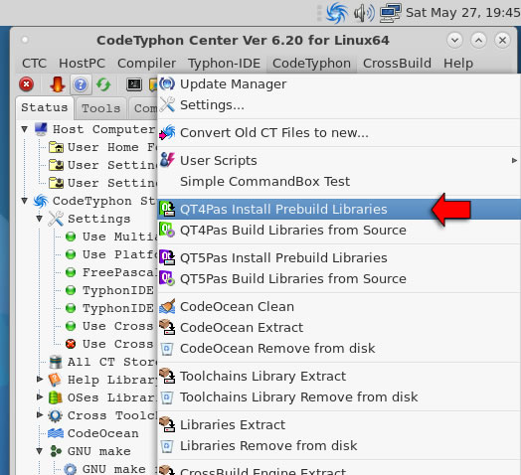The image size is (521, 475).
Task: Click the red download arrow toolbar icon
Action: 57,84
